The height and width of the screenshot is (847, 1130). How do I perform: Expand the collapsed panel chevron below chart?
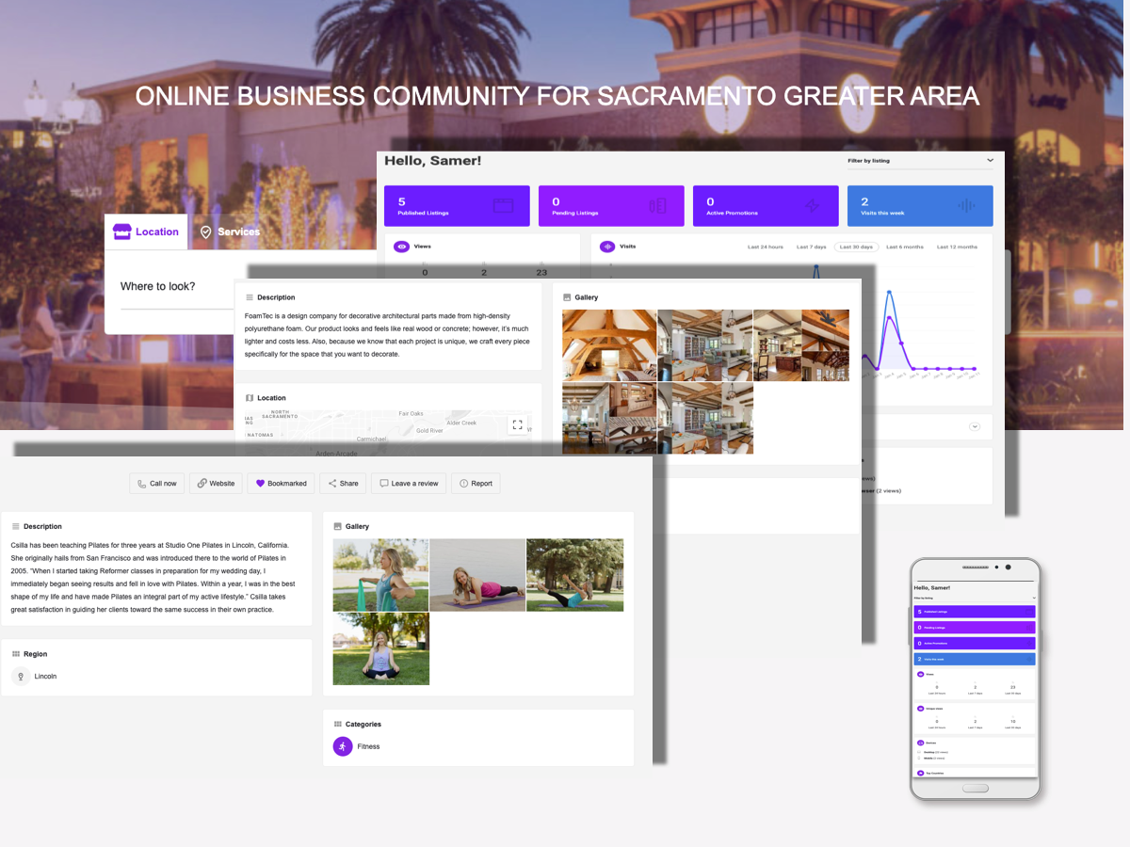click(x=975, y=426)
